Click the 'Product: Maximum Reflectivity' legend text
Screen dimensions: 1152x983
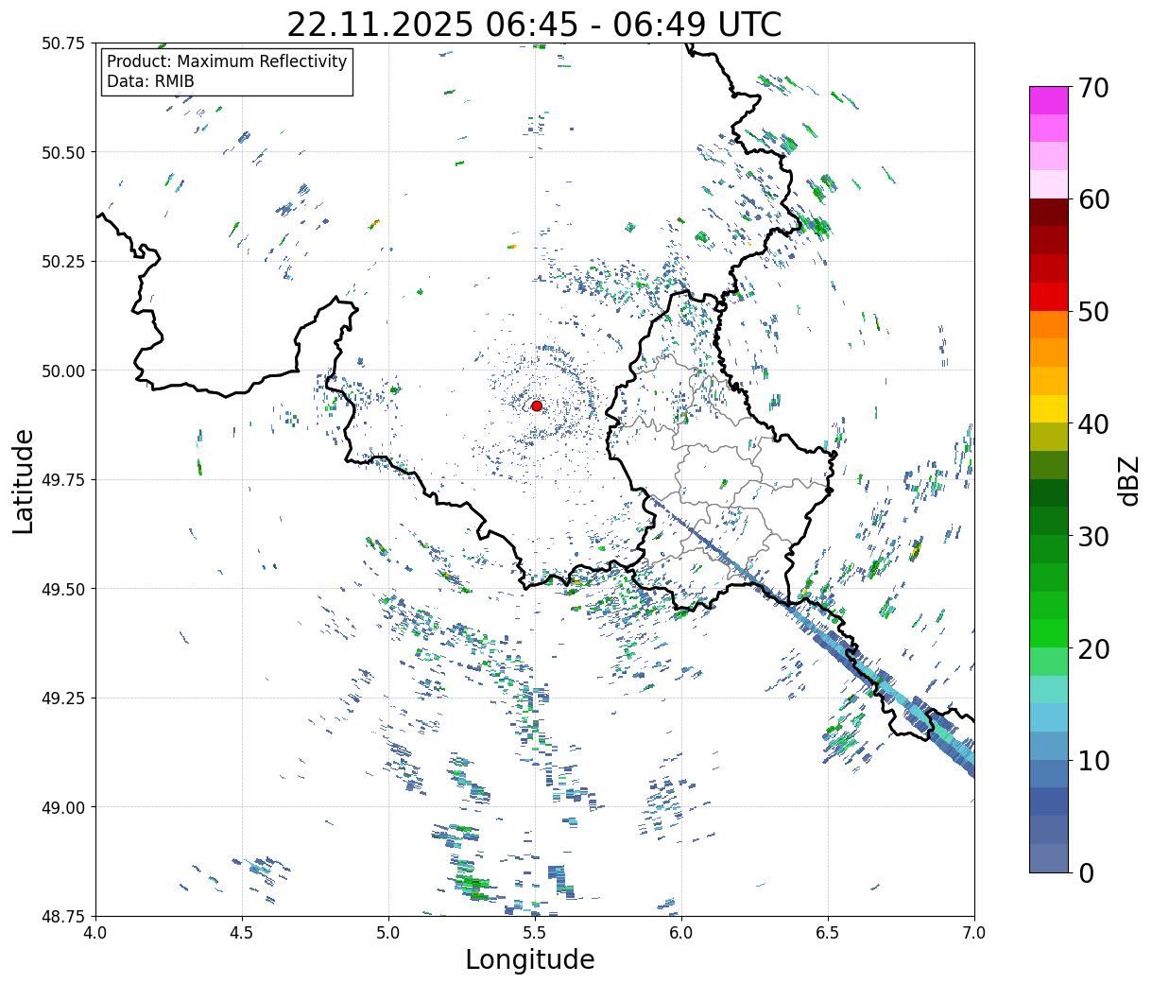pyautogui.click(x=227, y=61)
